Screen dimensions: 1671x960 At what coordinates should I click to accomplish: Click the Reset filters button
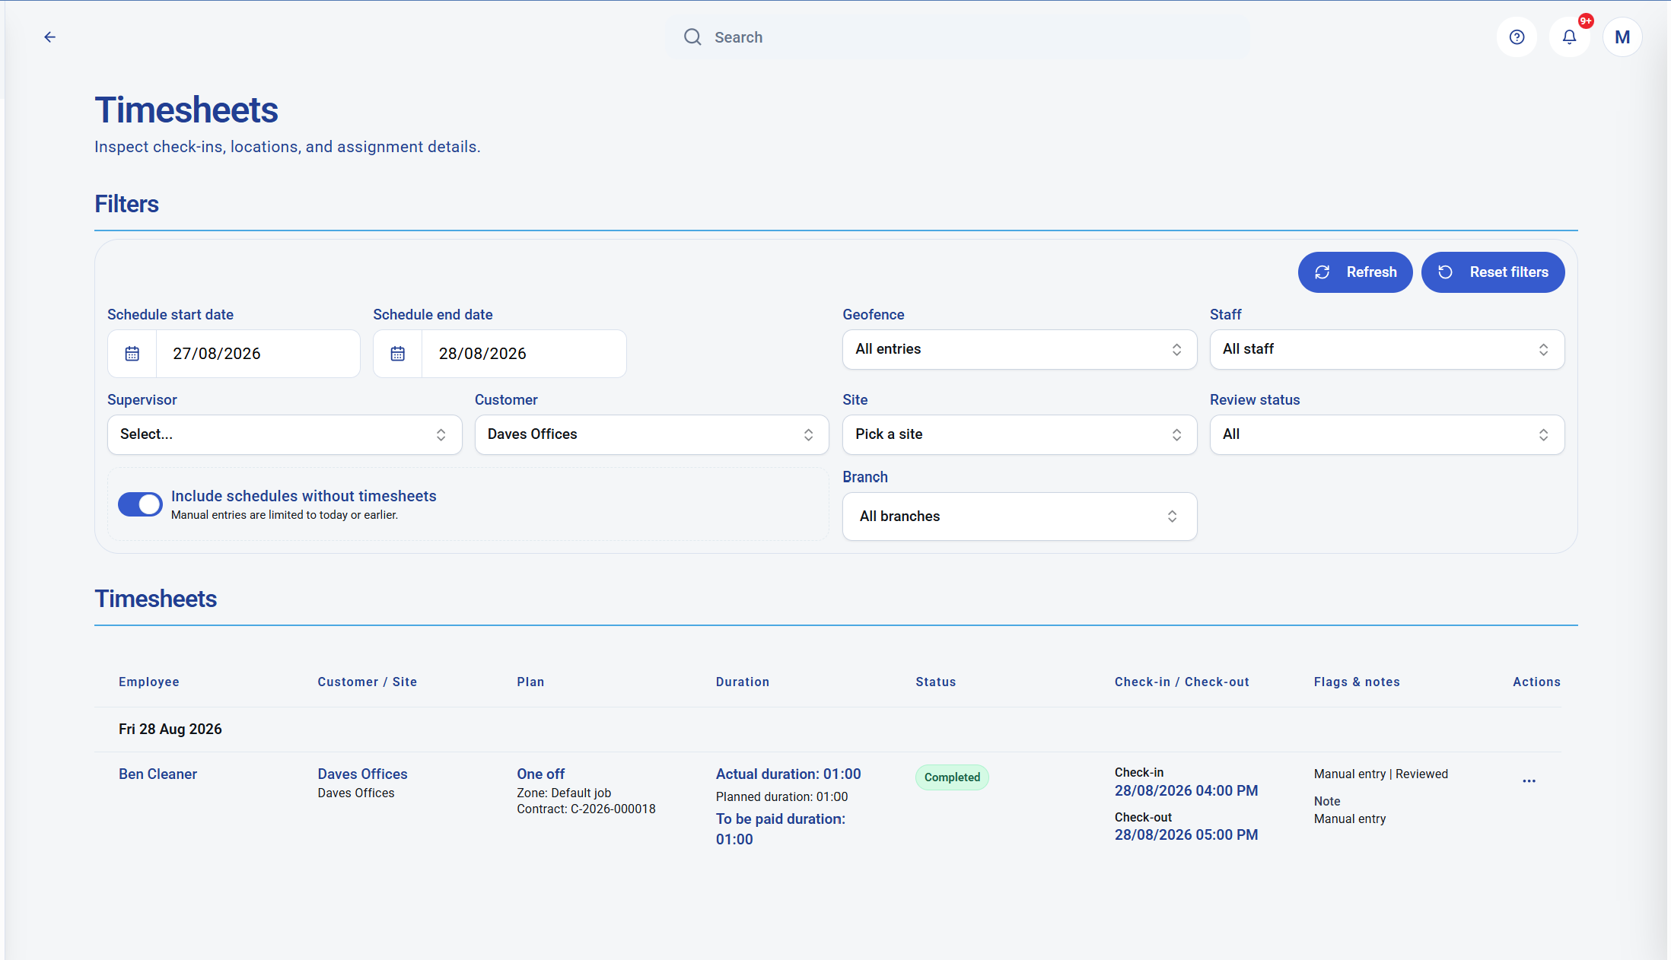(x=1492, y=272)
